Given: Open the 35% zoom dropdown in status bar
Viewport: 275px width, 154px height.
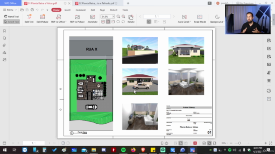Looking at the screenshot, I should pos(227,143).
